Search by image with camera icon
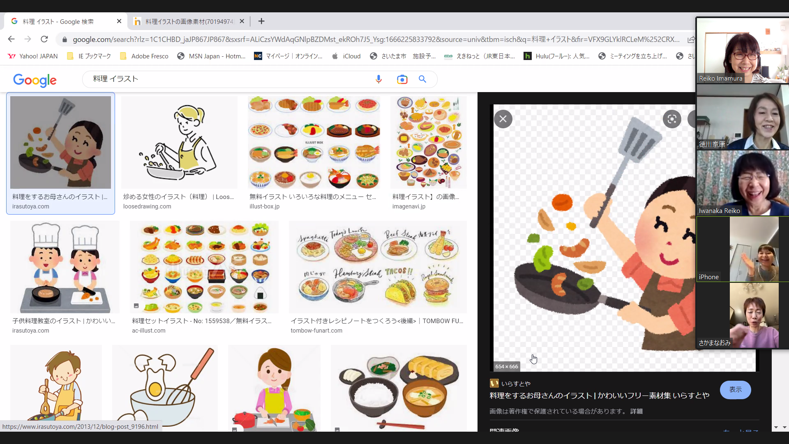 point(402,79)
